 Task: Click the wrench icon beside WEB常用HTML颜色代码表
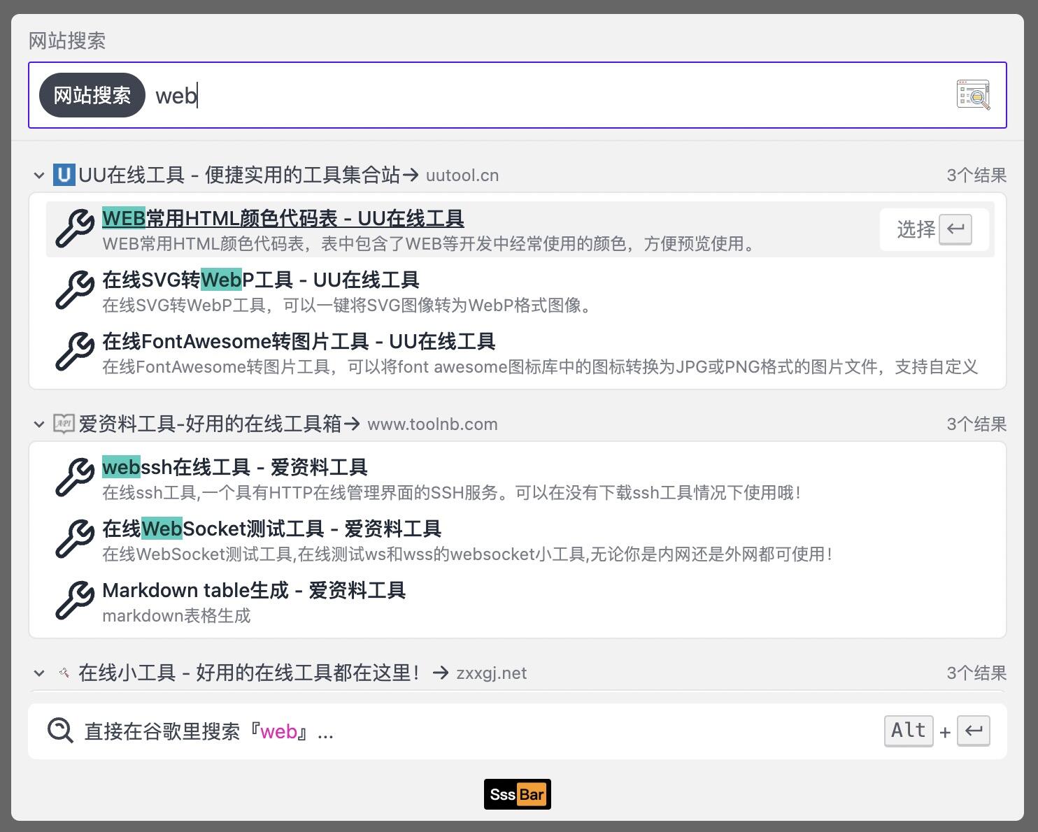(74, 229)
